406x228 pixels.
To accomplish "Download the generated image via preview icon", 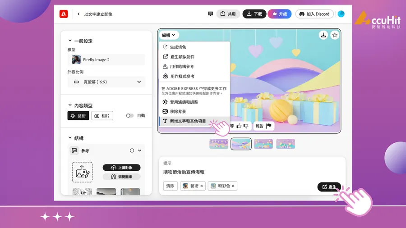I will pos(323,35).
